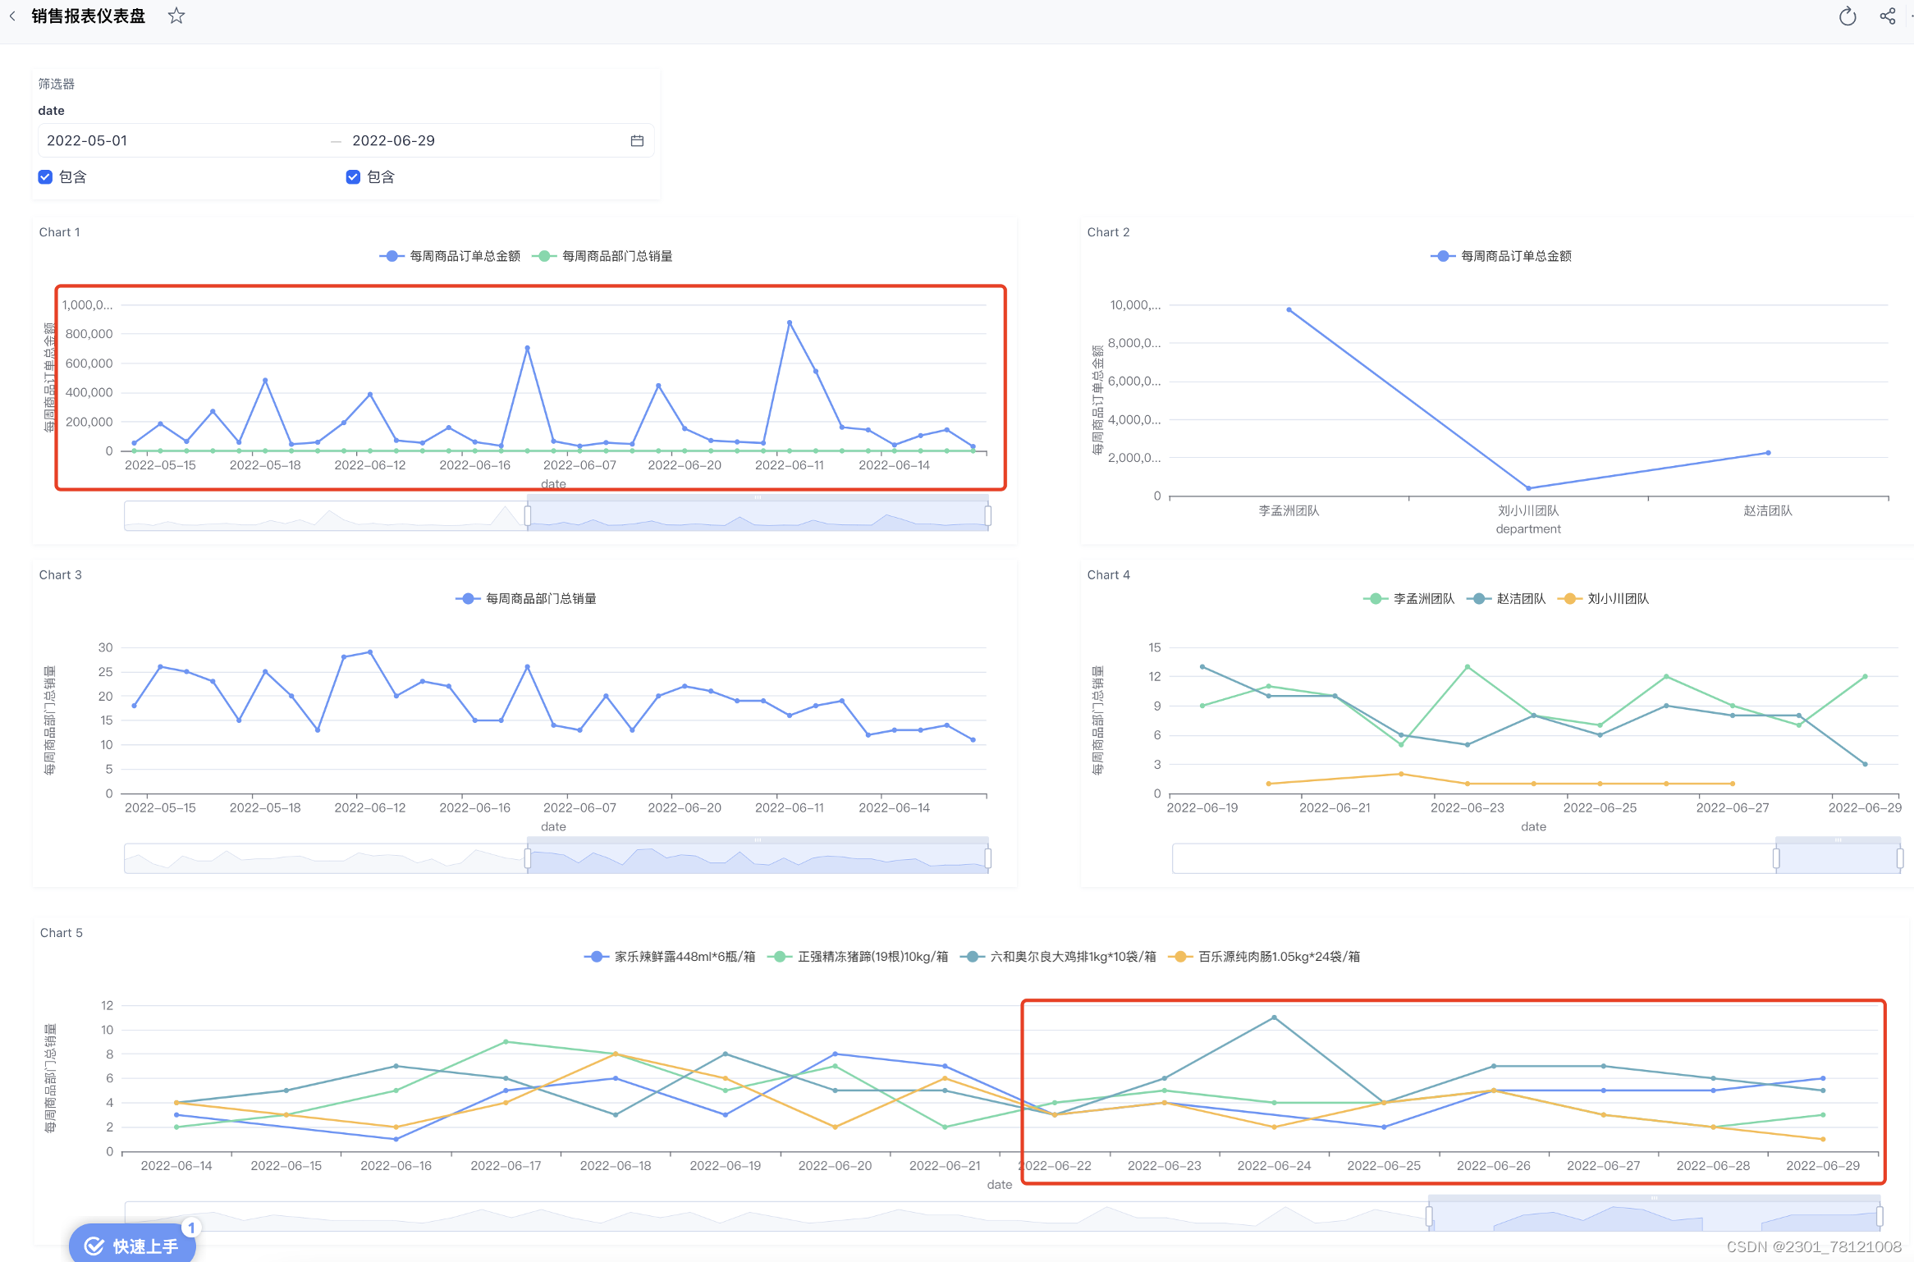Click the Chart 1 title
Screen dimensions: 1914x1262
tap(60, 232)
